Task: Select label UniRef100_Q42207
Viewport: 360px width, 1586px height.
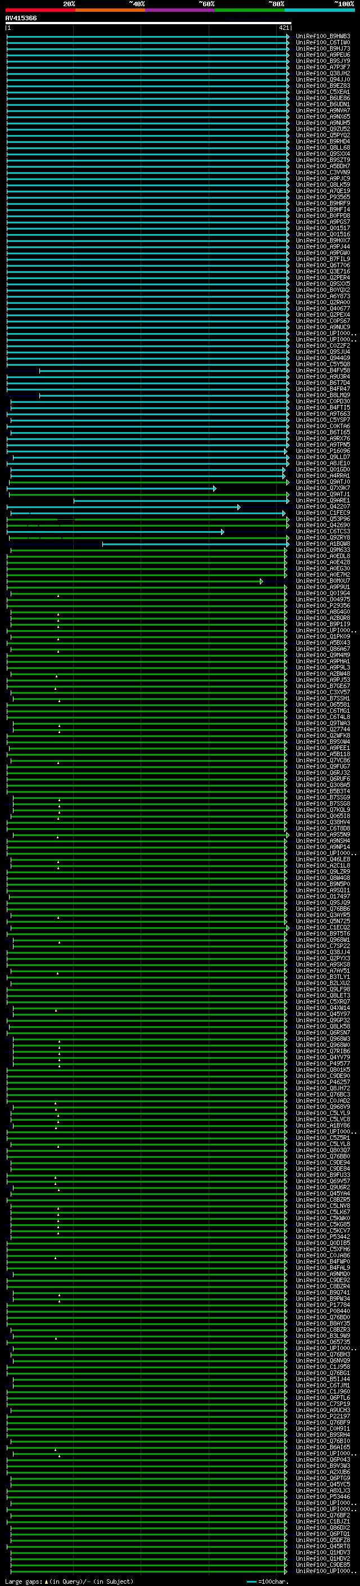Action: pos(323,507)
